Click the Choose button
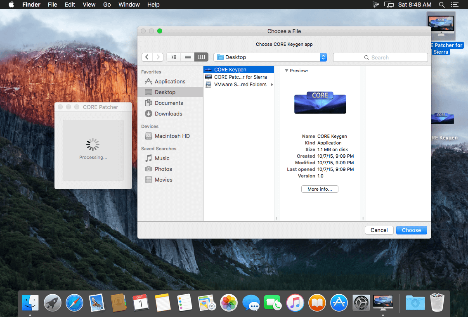Image resolution: width=468 pixels, height=317 pixels. point(411,230)
